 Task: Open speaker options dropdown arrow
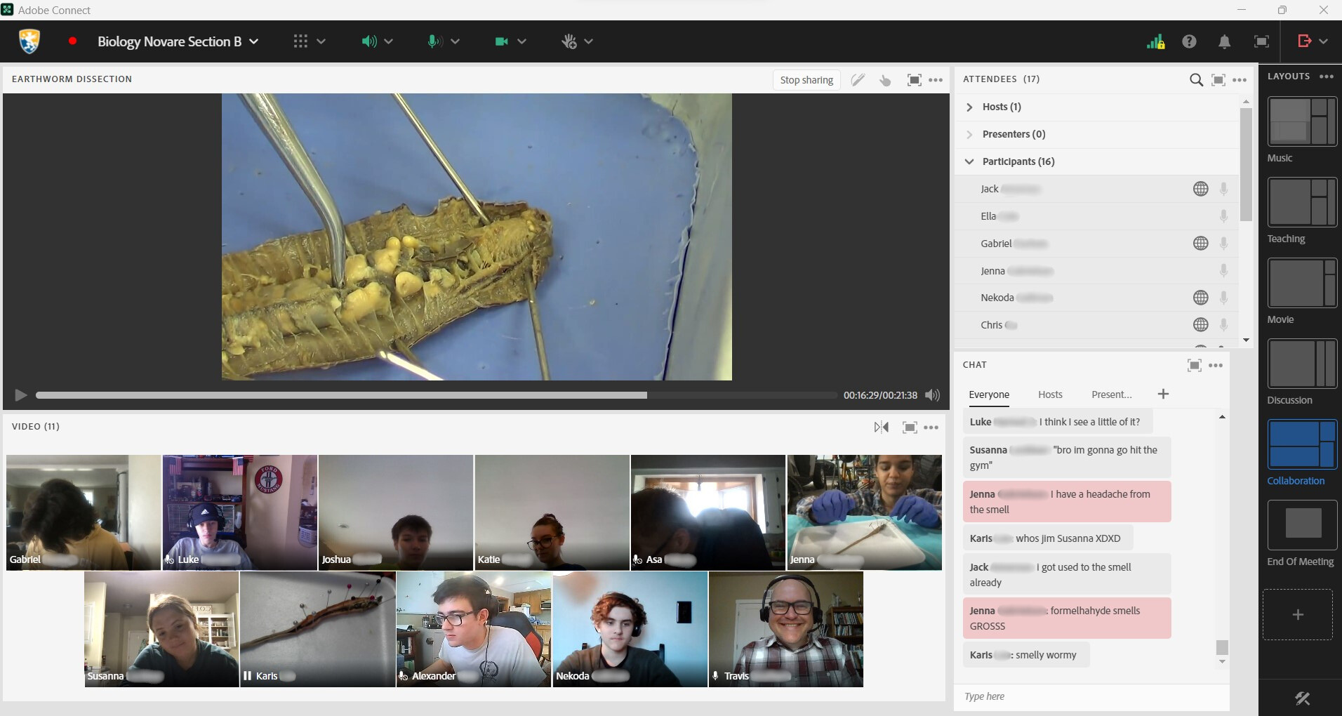click(x=388, y=41)
